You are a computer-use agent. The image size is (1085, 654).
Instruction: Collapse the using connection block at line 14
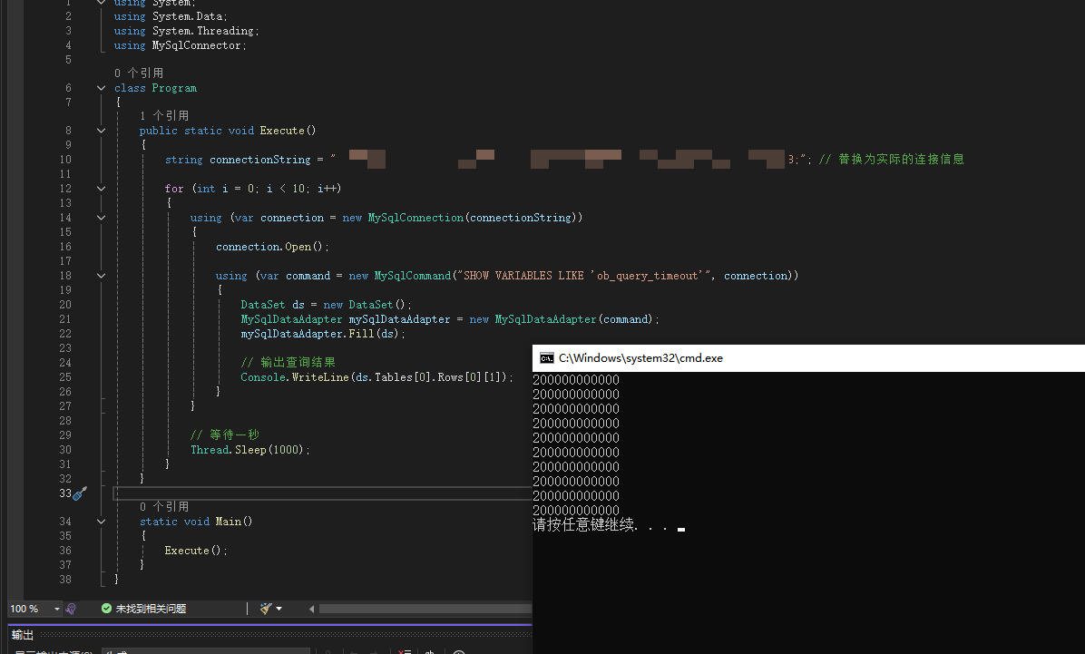pos(101,218)
